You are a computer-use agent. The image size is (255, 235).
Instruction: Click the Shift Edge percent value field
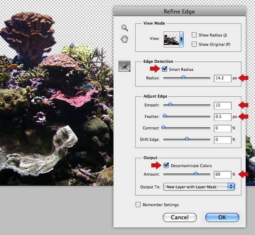(x=222, y=140)
